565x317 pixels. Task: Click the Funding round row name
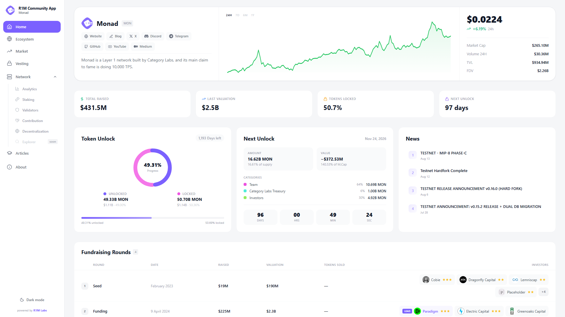(100, 311)
